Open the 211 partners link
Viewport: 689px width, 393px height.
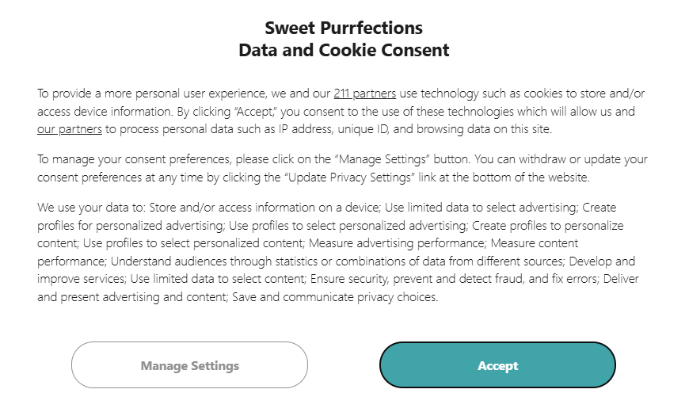[x=364, y=93]
